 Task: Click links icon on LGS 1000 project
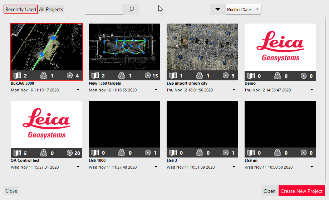[x=121, y=153]
